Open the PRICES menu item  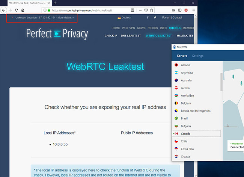coord(153,28)
